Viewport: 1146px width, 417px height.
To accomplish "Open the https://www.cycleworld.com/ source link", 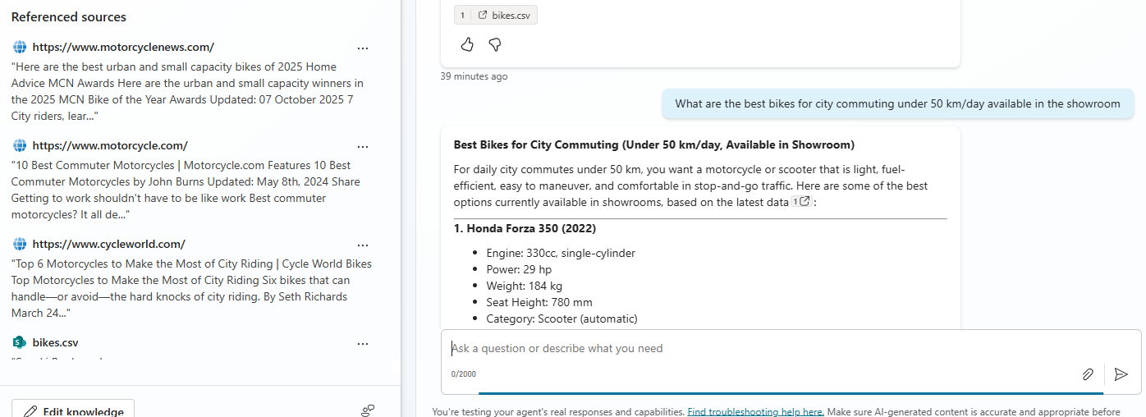I will coord(108,245).
